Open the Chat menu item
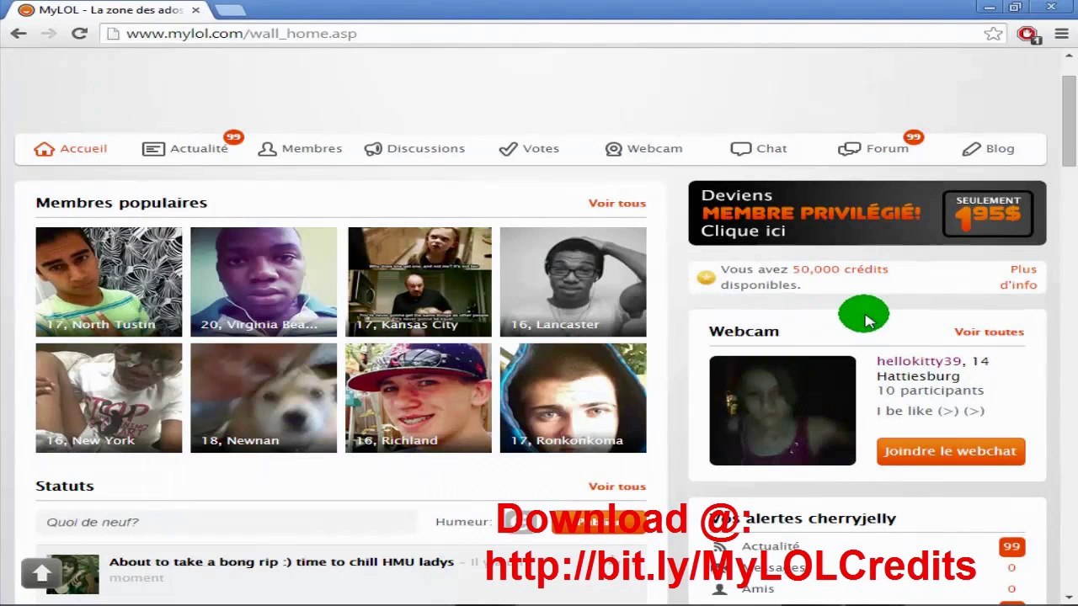 [x=771, y=149]
